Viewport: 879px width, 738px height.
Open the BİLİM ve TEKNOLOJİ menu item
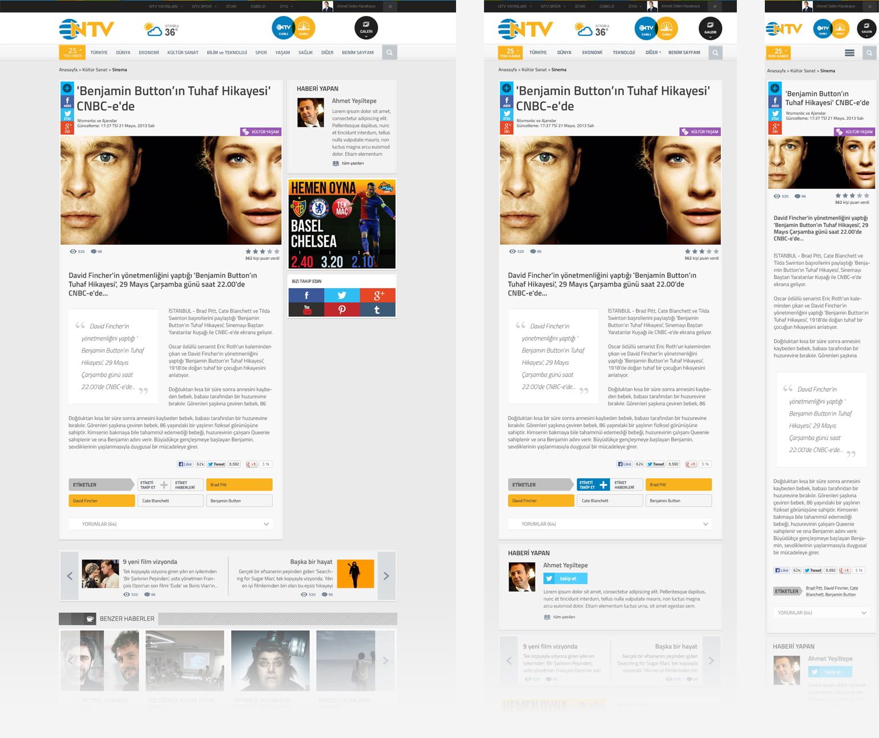[x=227, y=53]
